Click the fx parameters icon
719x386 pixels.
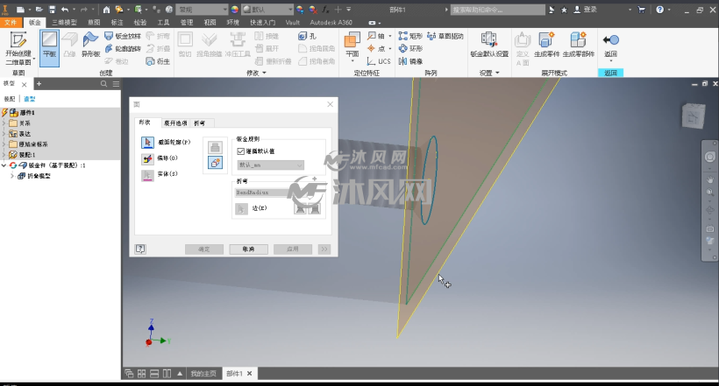click(325, 10)
